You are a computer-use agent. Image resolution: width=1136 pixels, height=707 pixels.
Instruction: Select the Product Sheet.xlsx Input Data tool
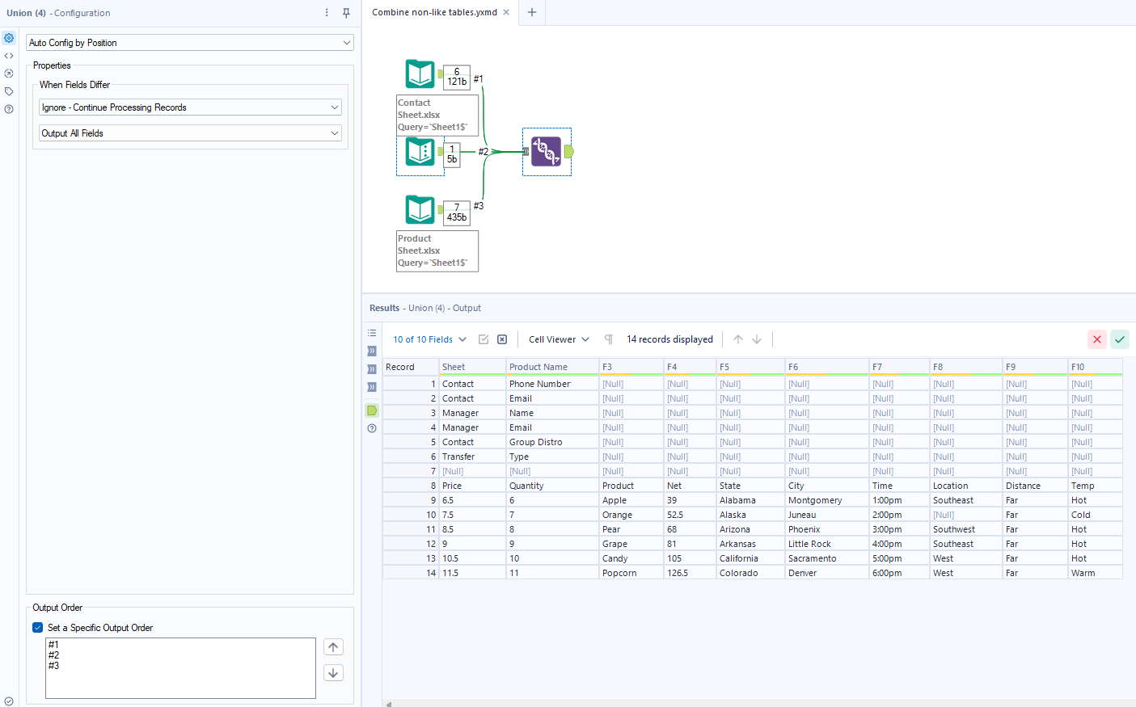(x=420, y=209)
